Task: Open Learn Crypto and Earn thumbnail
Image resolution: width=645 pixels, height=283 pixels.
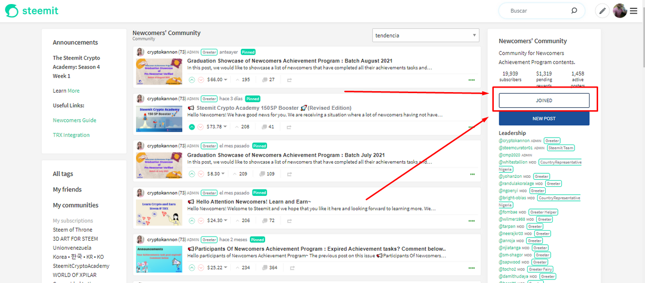Action: (x=159, y=213)
